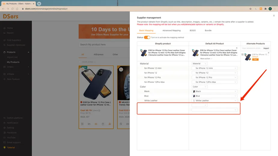Viewport: 278px width, 156px height.
Task: Switch to the BOGO tab
Action: pyautogui.click(x=193, y=31)
